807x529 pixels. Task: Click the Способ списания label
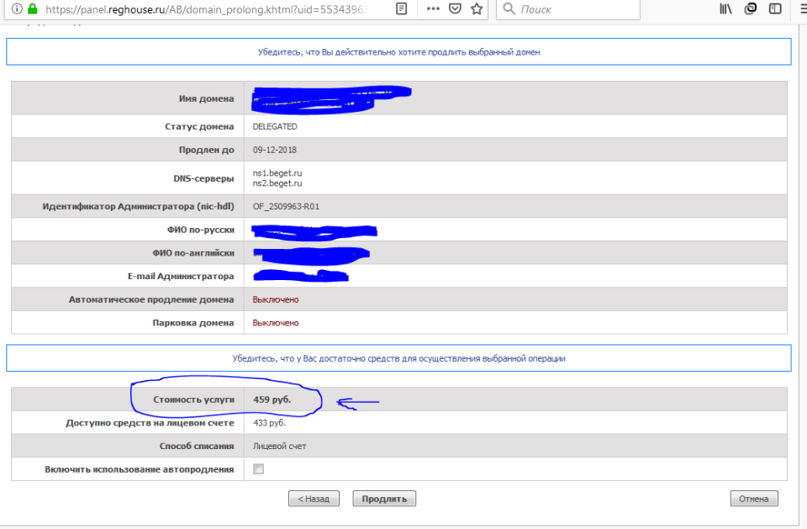[197, 446]
